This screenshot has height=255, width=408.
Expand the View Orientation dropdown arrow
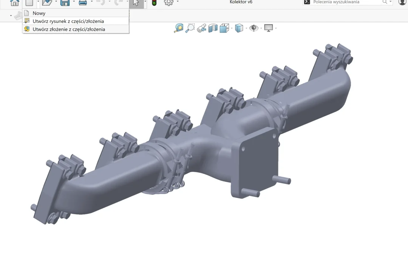click(x=232, y=28)
